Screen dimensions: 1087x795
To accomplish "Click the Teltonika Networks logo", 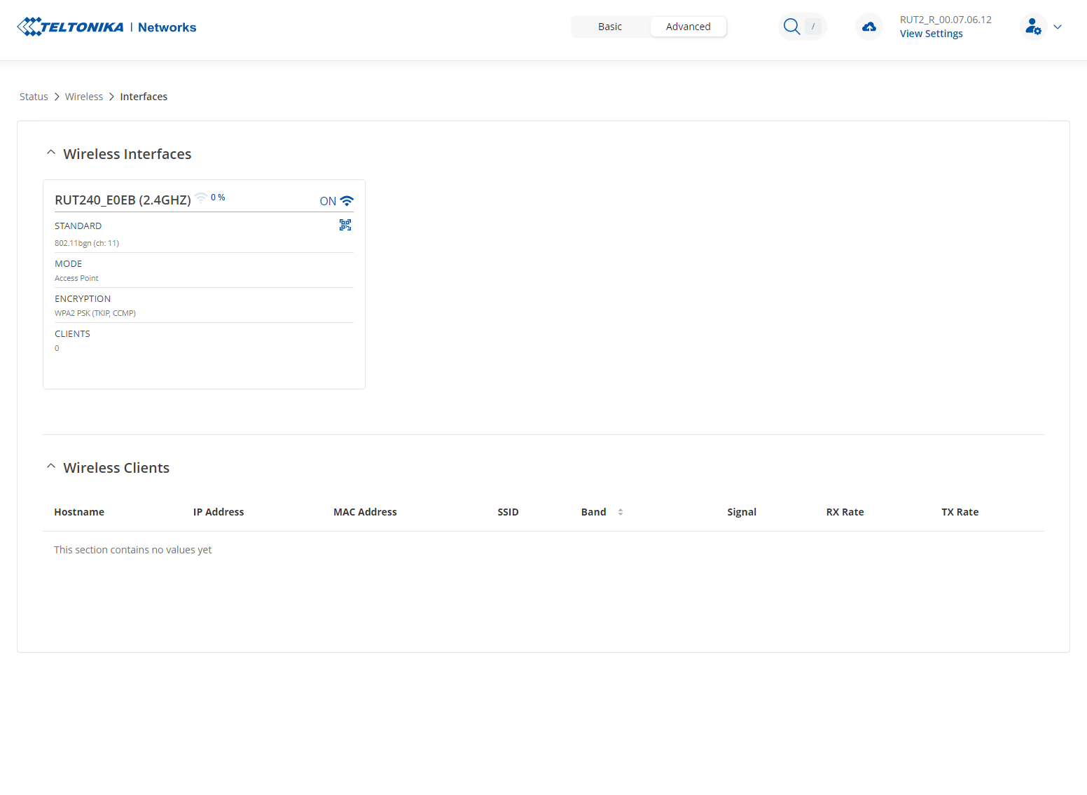I will (106, 27).
